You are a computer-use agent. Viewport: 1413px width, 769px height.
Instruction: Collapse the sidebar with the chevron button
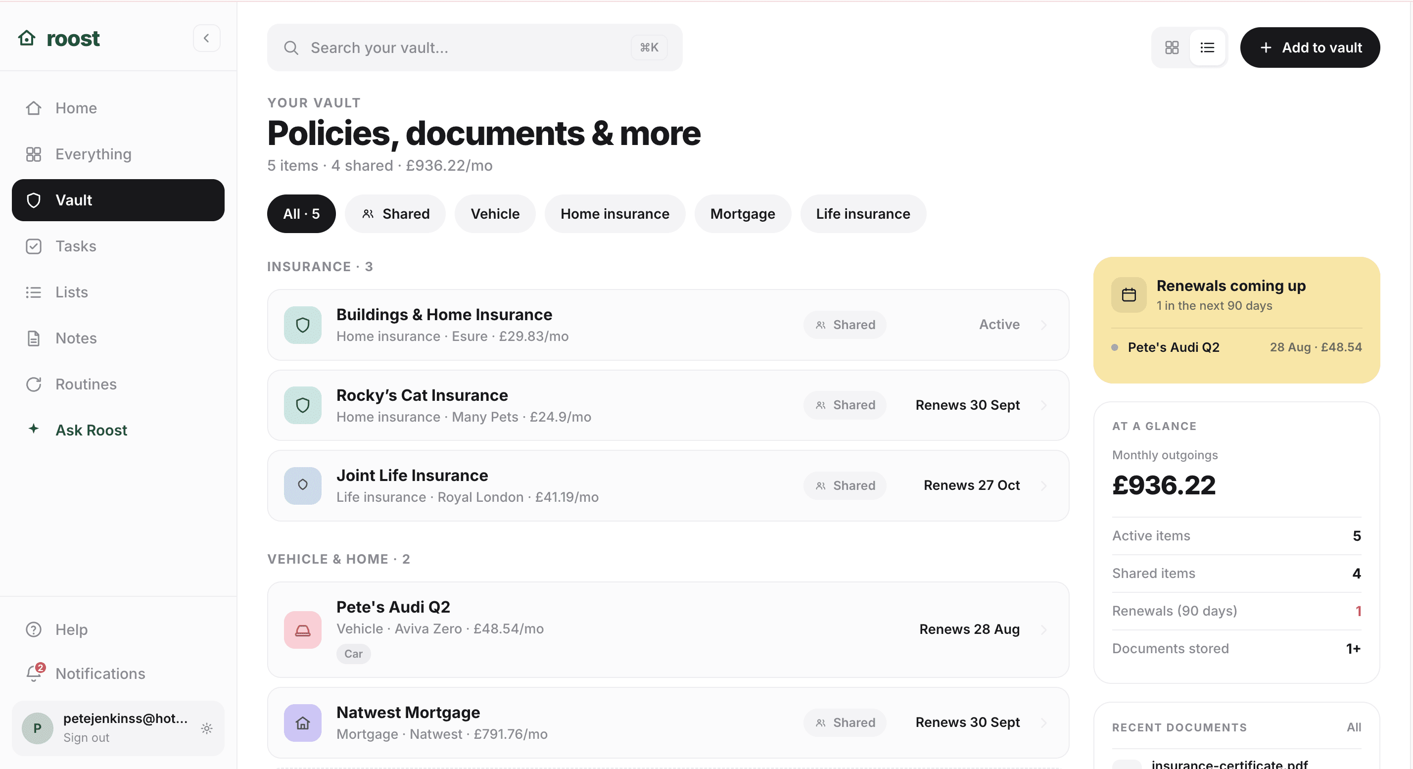(206, 38)
